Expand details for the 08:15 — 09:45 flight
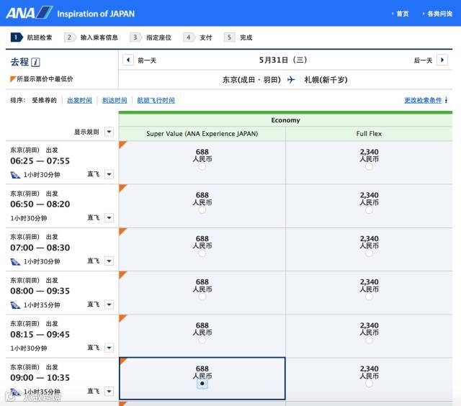 tap(109, 348)
